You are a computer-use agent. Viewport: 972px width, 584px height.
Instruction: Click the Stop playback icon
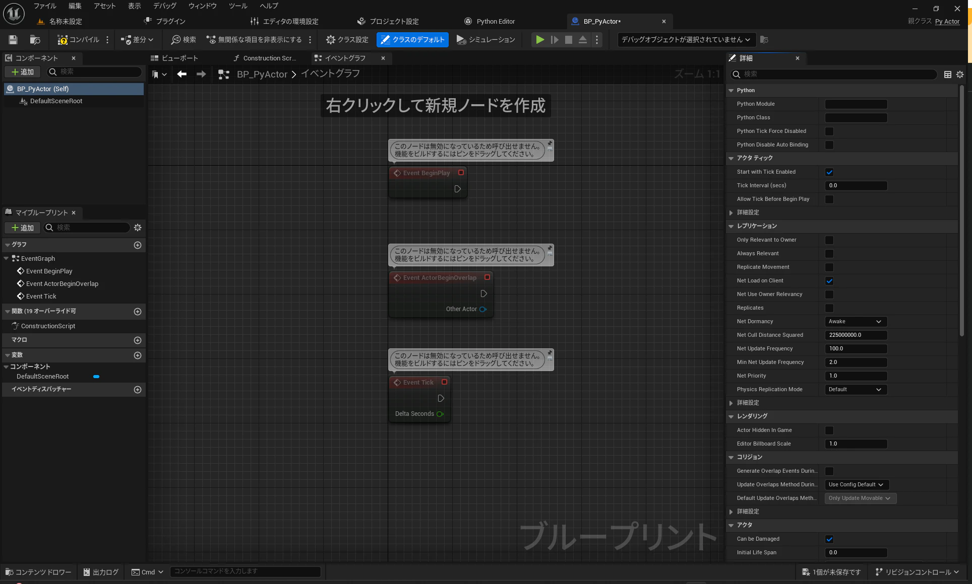coord(569,40)
